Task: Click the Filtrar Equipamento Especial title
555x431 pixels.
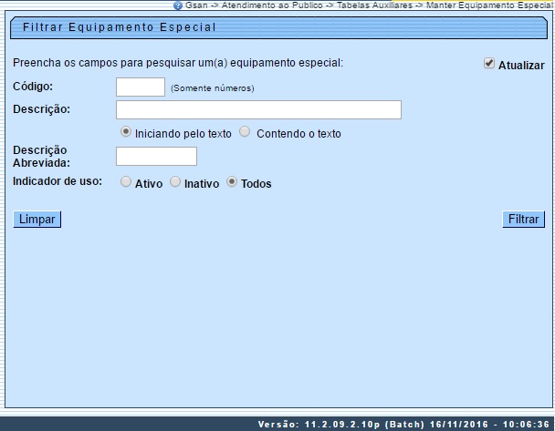Action: click(x=120, y=27)
